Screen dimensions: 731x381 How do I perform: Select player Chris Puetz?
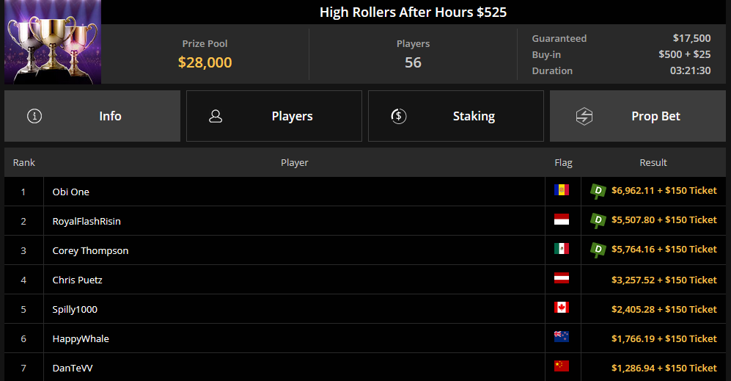point(78,280)
